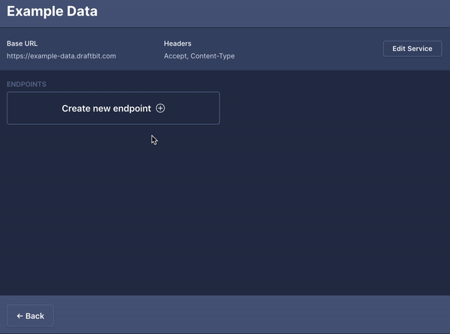This screenshot has width=450, height=334.
Task: Click the word 'Back' in the footer button
Action: coord(35,316)
